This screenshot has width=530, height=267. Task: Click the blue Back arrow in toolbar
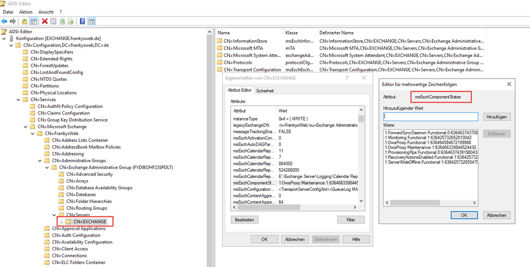pyautogui.click(x=5, y=21)
